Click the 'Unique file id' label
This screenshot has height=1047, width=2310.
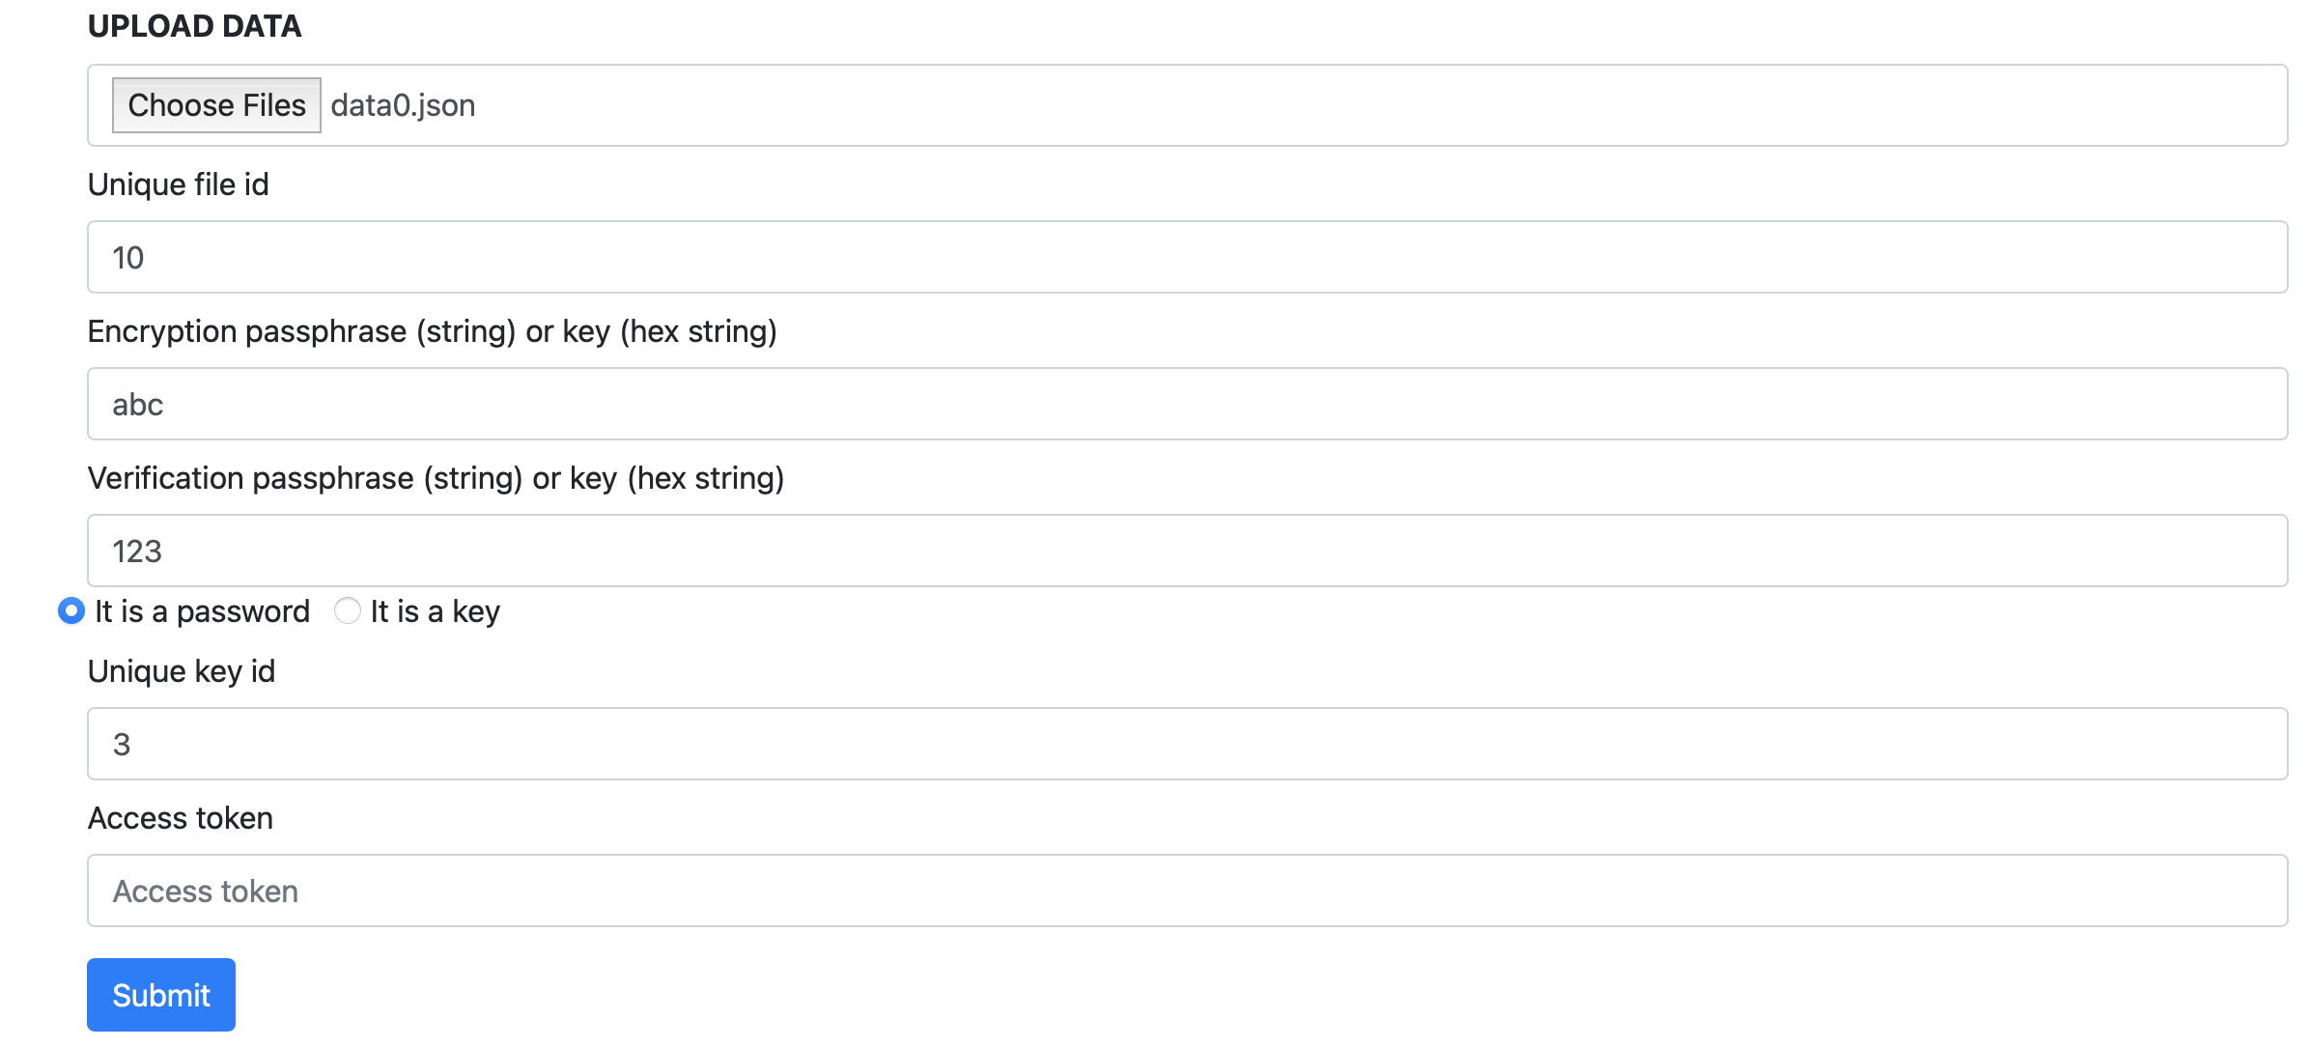179,184
